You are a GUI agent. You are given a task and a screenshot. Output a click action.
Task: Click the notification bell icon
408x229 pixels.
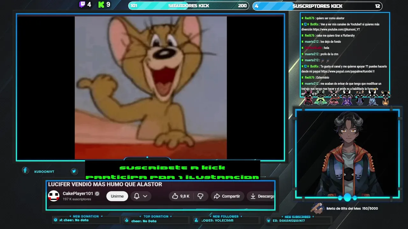[136, 196]
